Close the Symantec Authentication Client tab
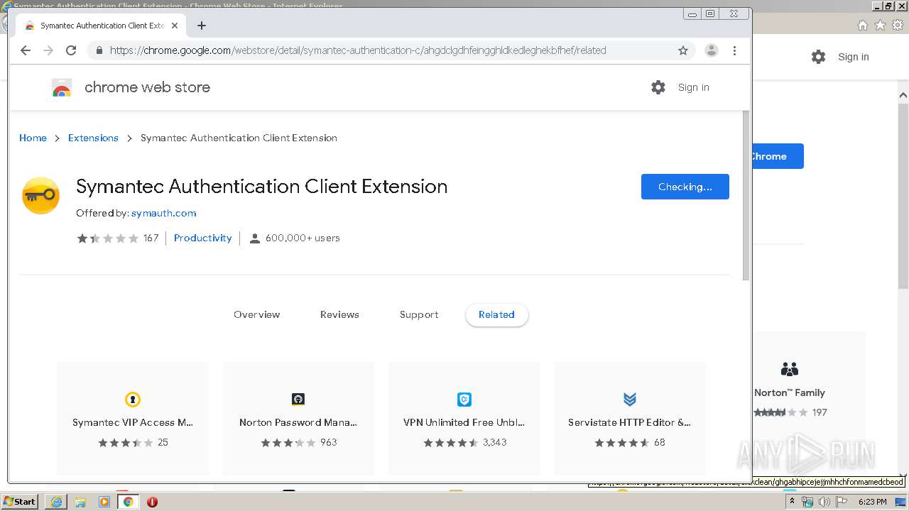The width and height of the screenshot is (909, 511). pyautogui.click(x=175, y=26)
